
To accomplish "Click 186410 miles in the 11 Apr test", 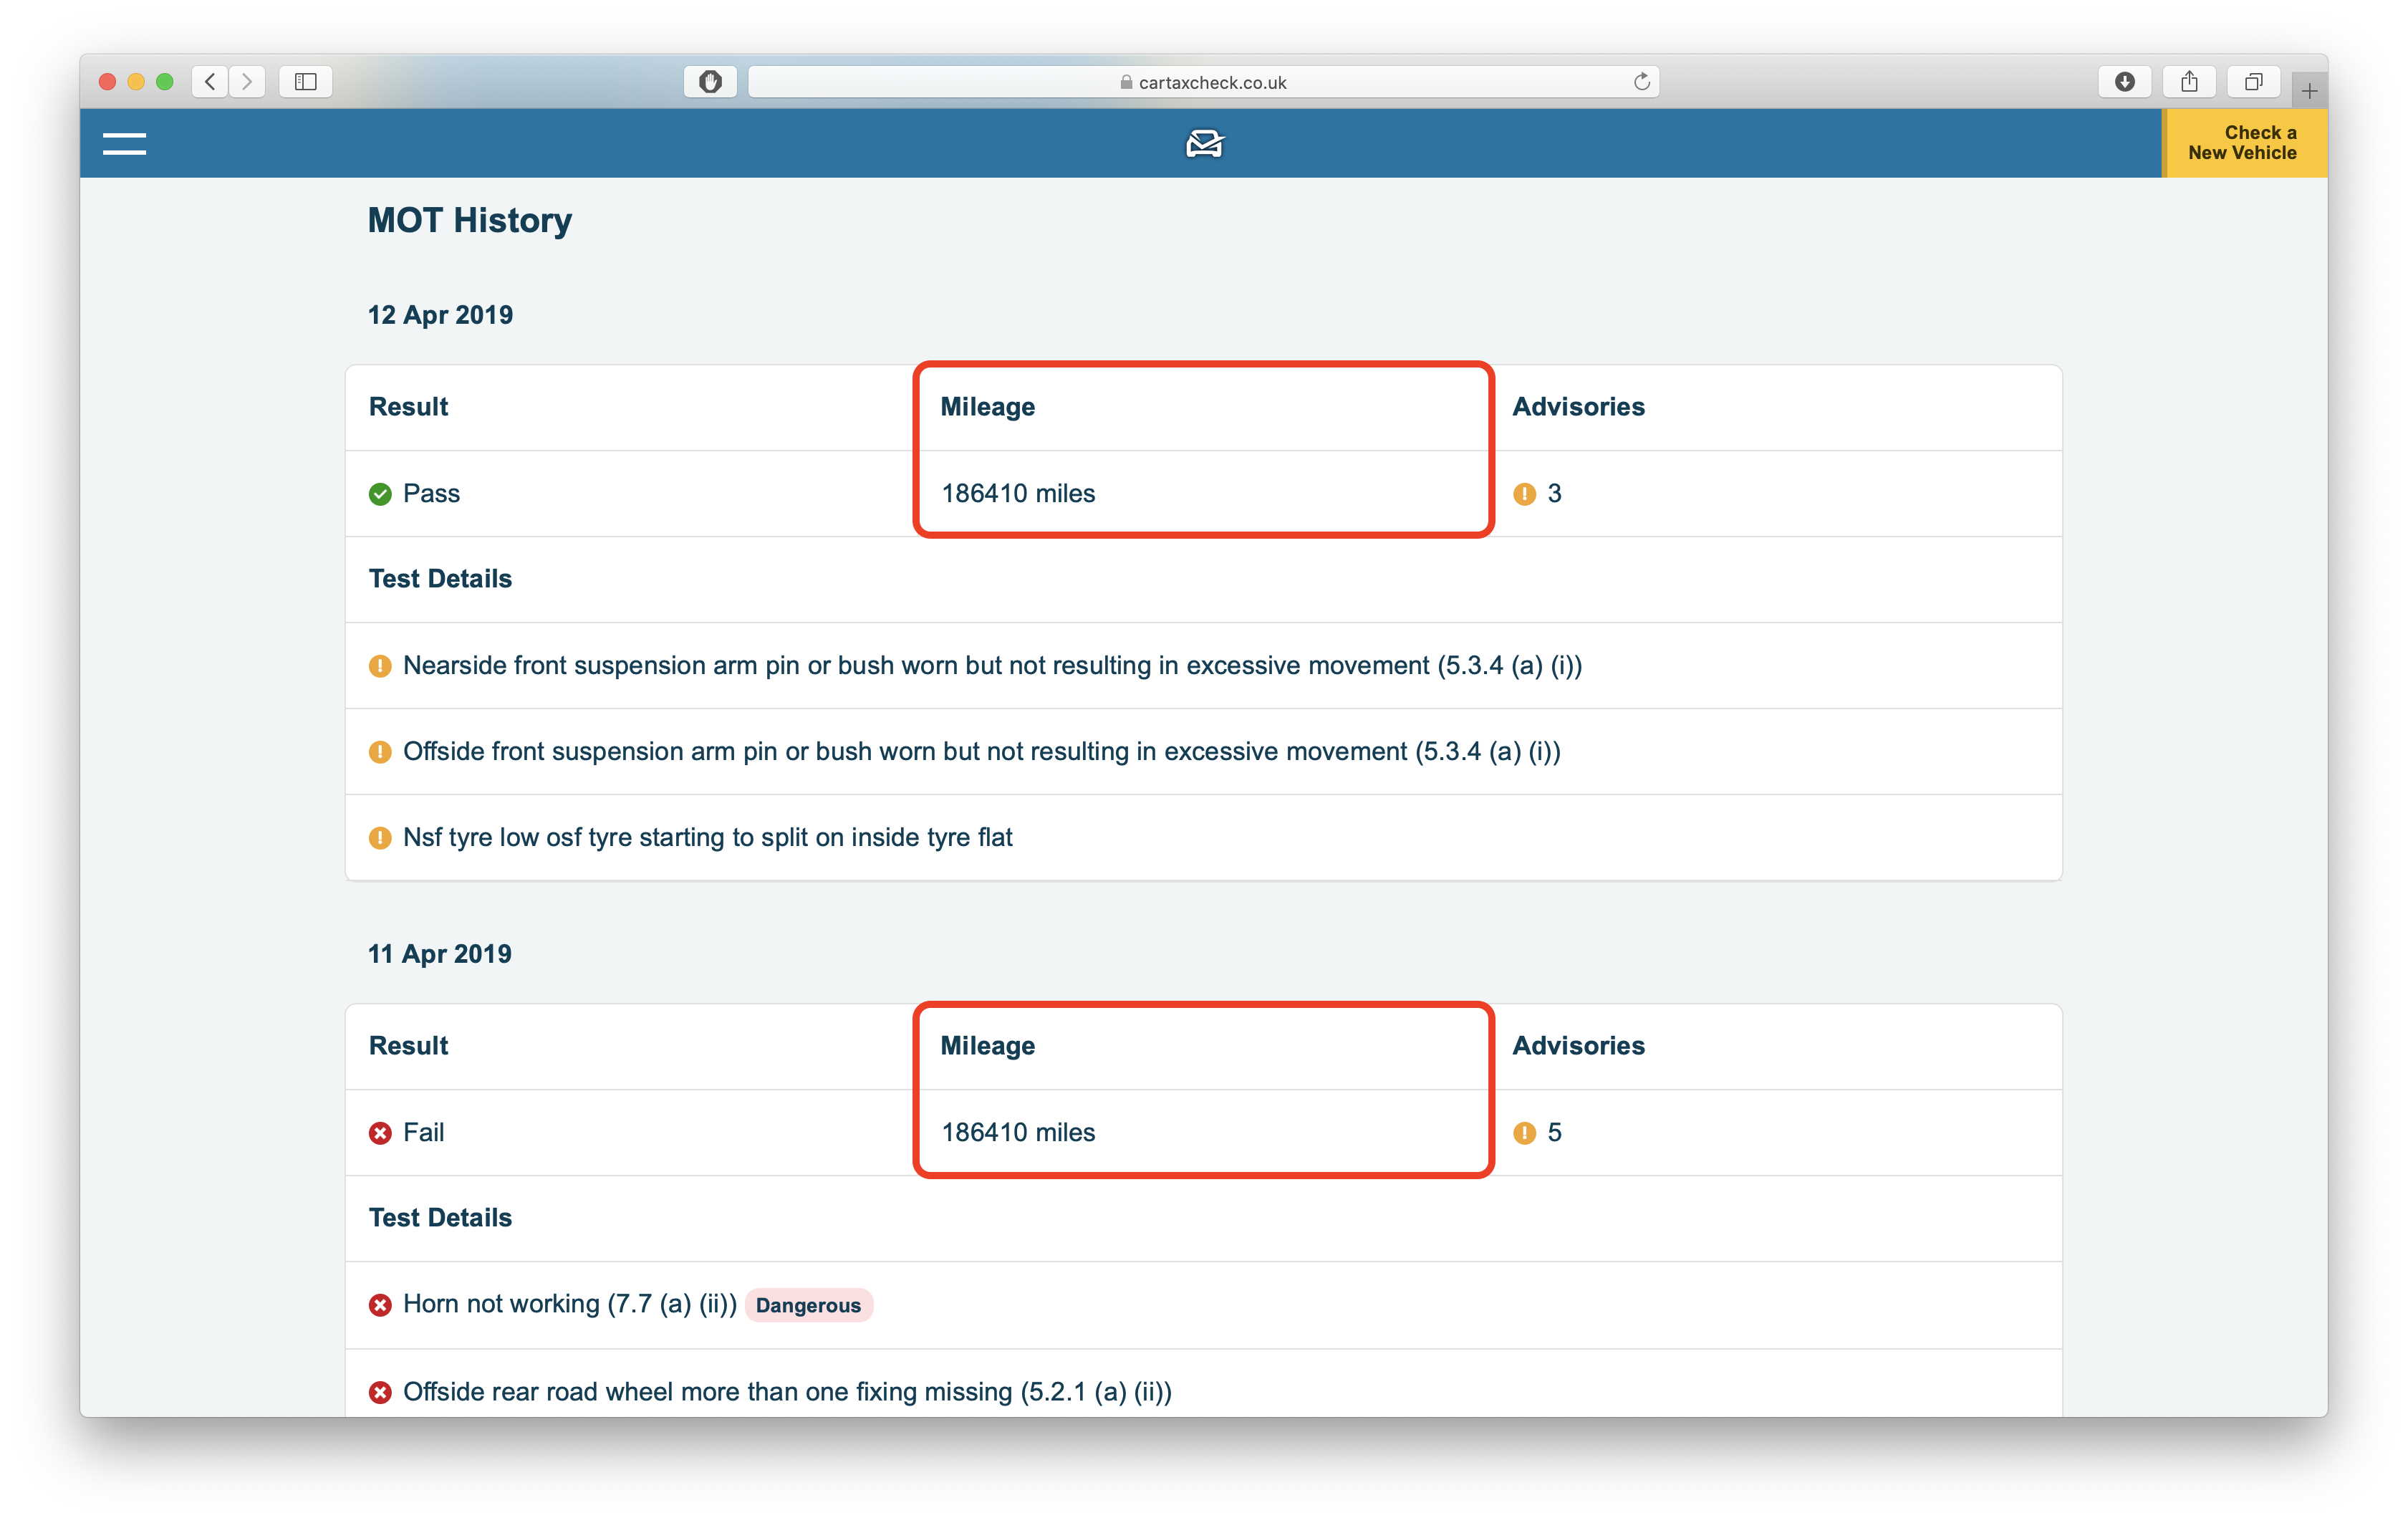I will [x=1018, y=1132].
